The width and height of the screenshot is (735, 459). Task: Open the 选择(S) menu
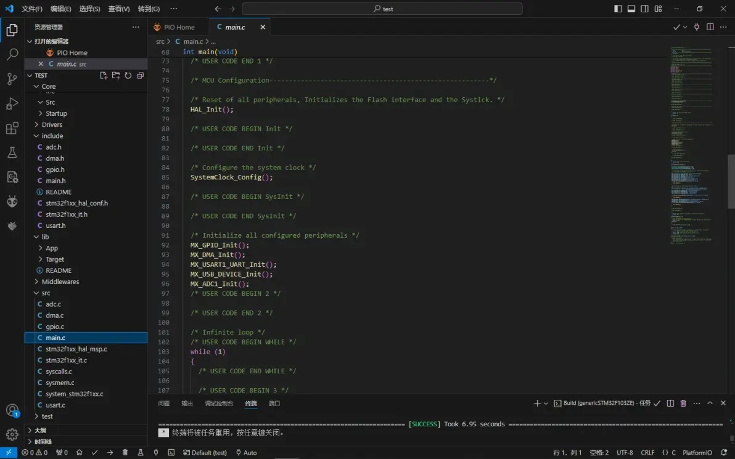89,9
